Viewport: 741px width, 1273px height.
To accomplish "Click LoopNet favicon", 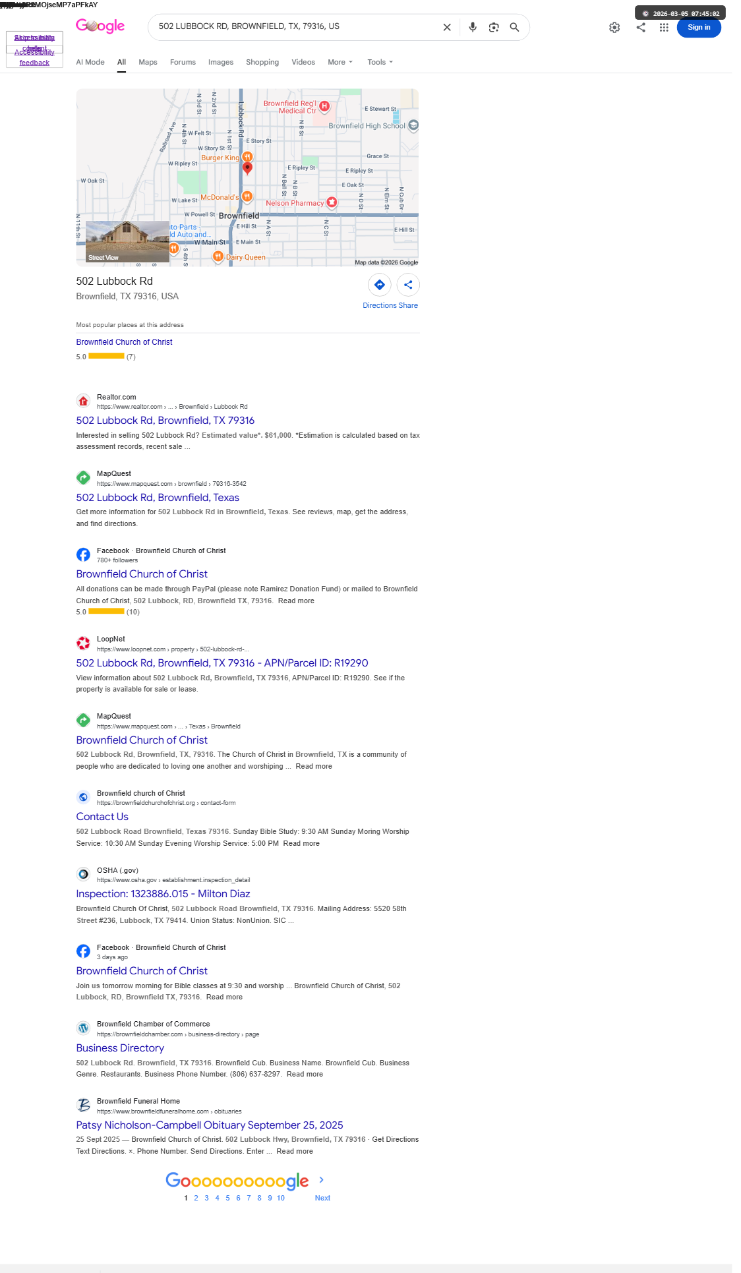I will 83,643.
